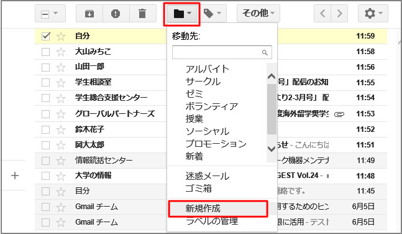The height and width of the screenshot is (234, 402).
Task: Click the label list scrollbar down arrow
Action: (x=272, y=149)
